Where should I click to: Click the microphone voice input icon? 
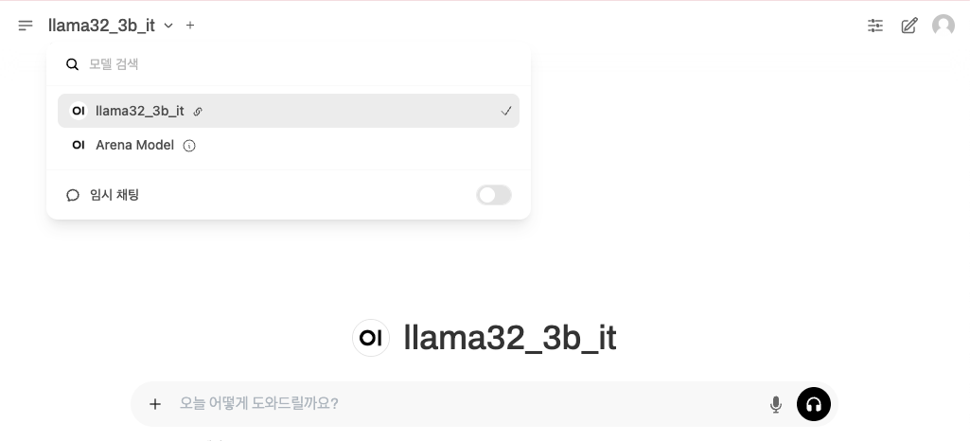click(x=776, y=404)
